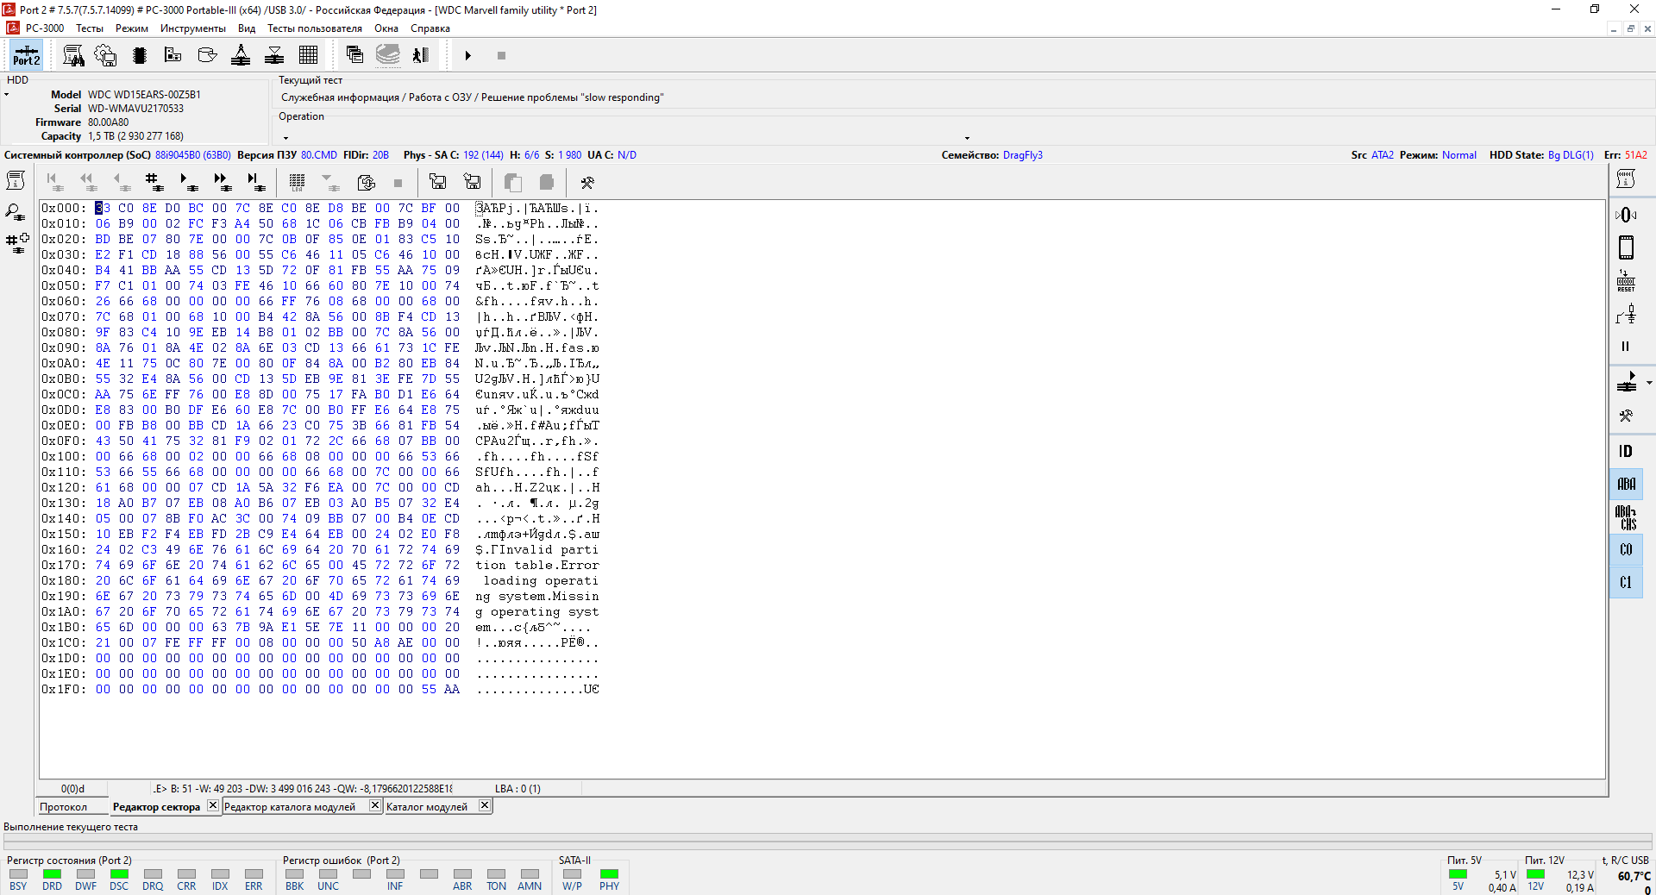Image resolution: width=1656 pixels, height=895 pixels.
Task: Click the Bg DLG(1) HDD state value
Action: tap(1571, 155)
